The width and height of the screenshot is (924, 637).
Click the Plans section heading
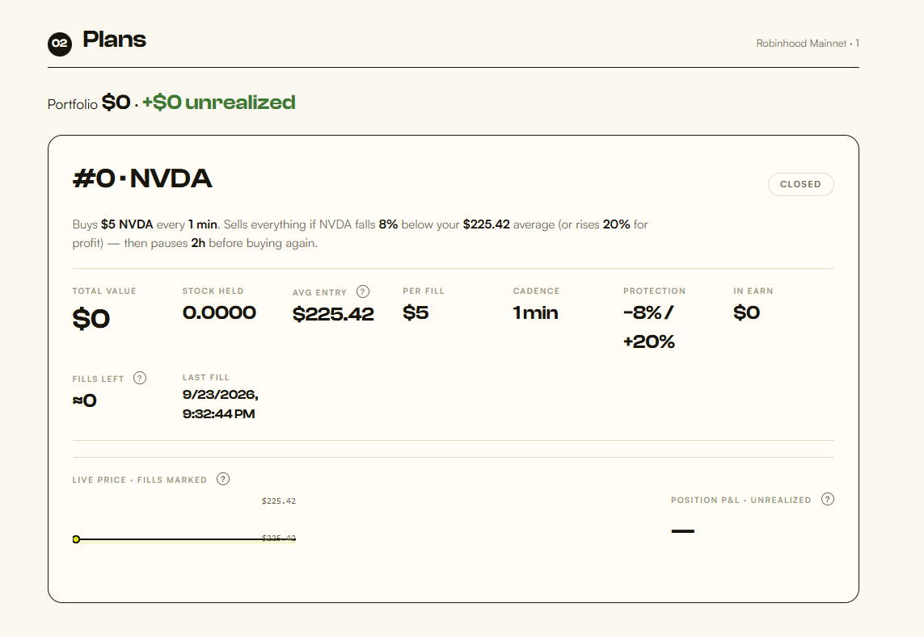click(114, 40)
